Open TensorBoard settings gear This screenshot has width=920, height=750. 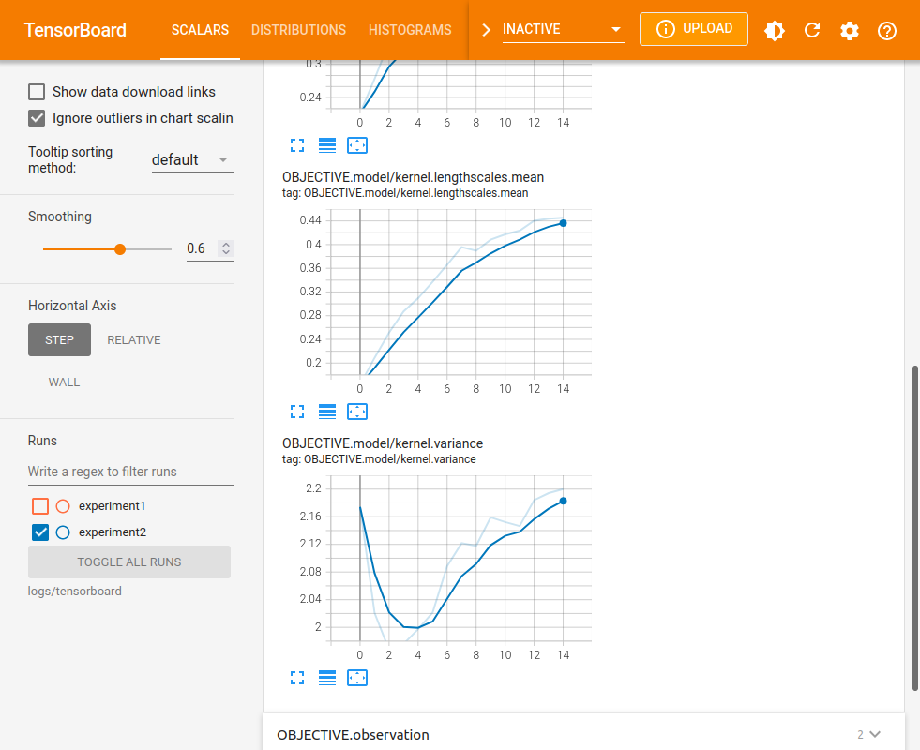point(850,30)
